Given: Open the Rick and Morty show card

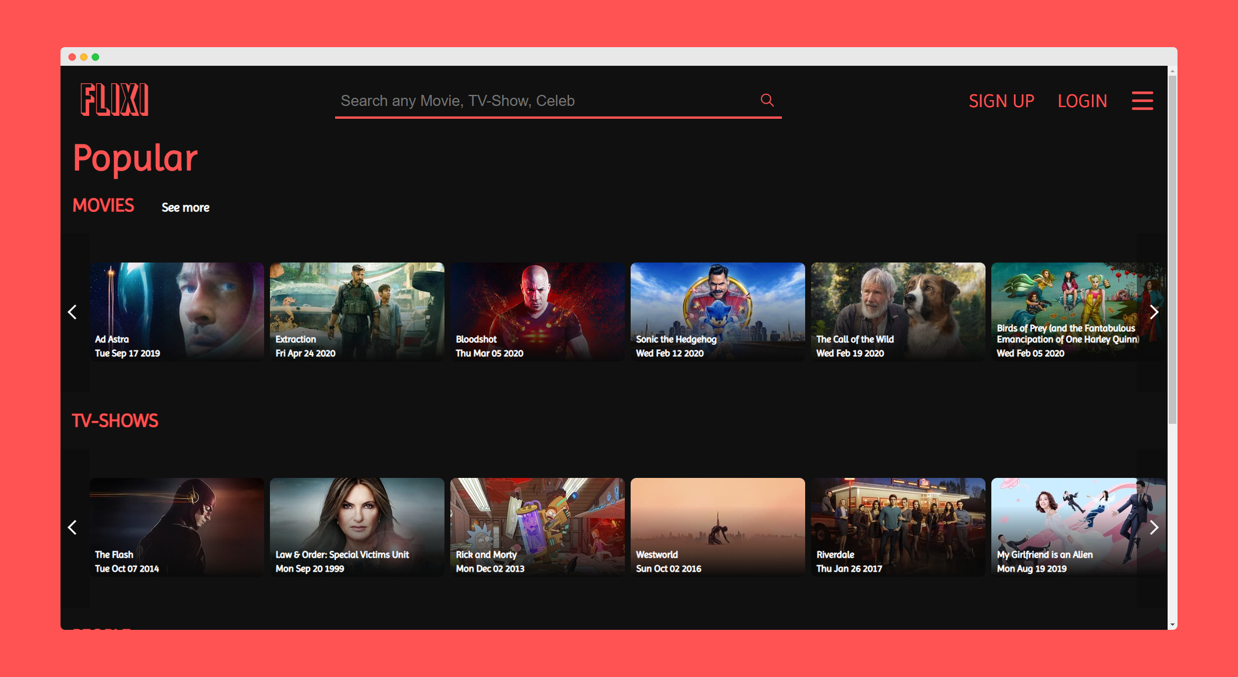Looking at the screenshot, I should tap(538, 527).
